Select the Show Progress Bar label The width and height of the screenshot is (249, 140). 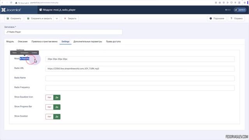tap(23, 107)
